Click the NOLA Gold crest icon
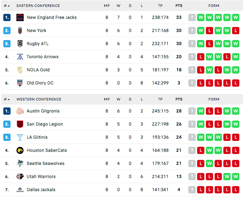The width and height of the screenshot is (247, 197). click(x=20, y=70)
